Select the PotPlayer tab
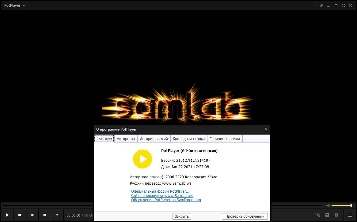 pyautogui.click(x=104, y=139)
